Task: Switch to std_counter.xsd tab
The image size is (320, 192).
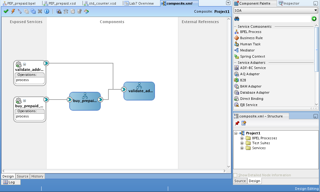Action: point(100,3)
